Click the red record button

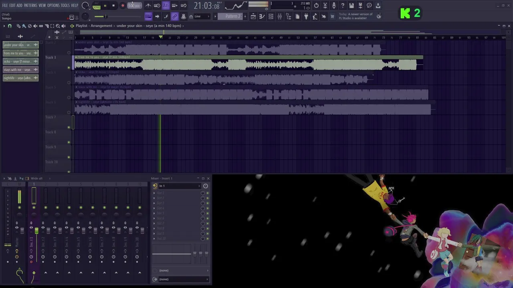point(123,6)
